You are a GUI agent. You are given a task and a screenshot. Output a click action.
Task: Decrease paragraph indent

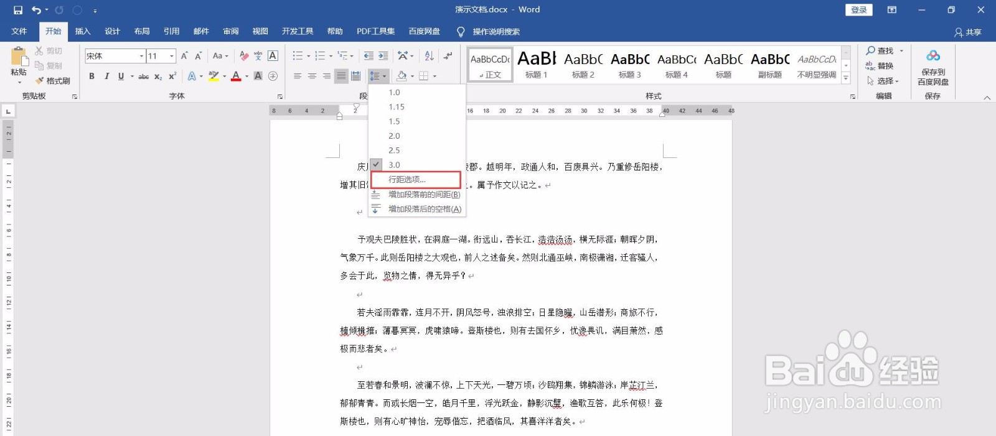369,56
